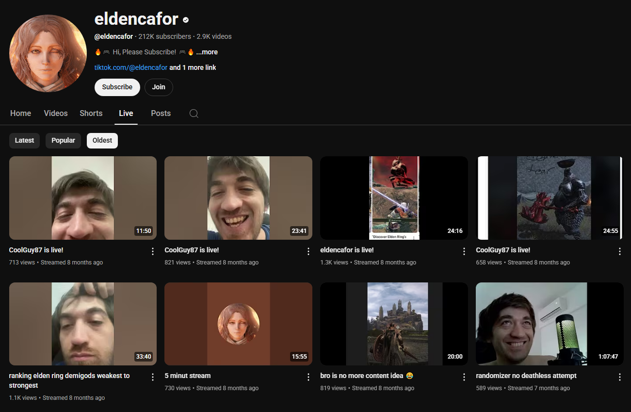Click '589 views • Streamed 7 months ago'

click(x=523, y=388)
